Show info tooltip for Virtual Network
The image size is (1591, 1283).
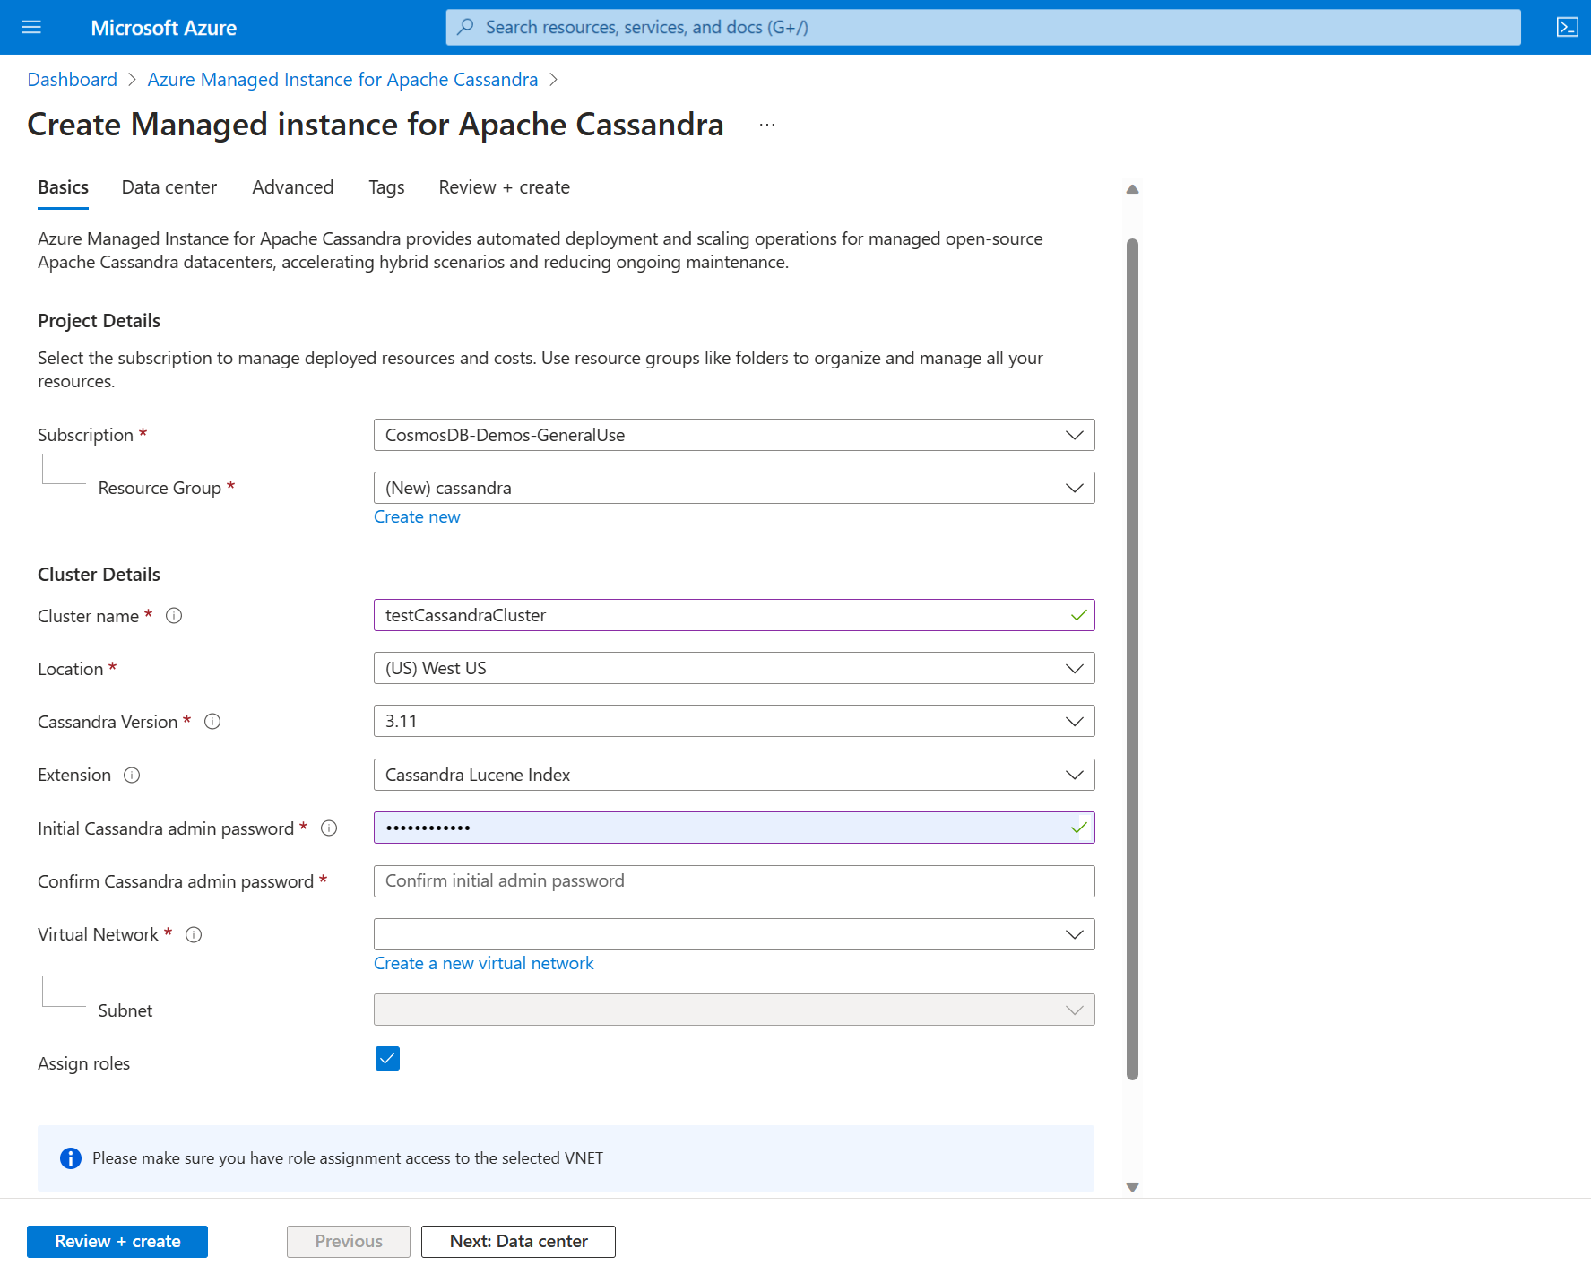click(194, 935)
